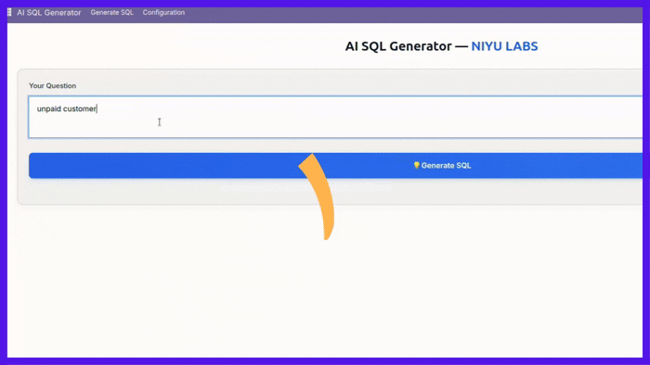Click the 'Your Question' label
This screenshot has height=365, width=650.
coord(52,85)
